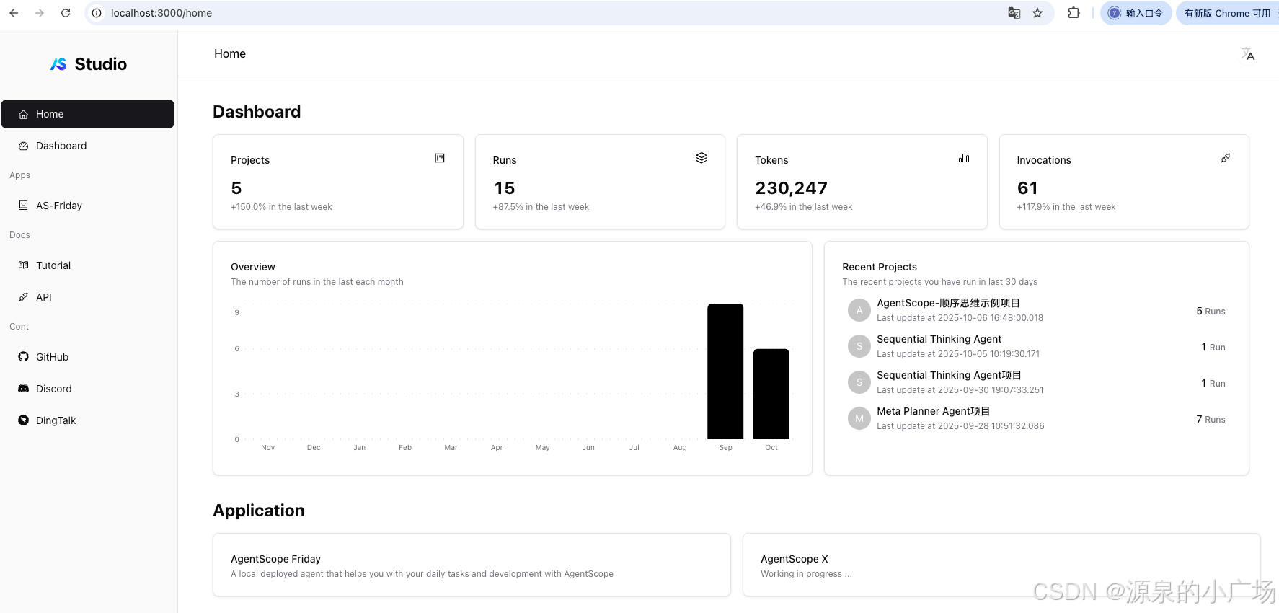Open the Meta Planner Agent项目 recent project
The height and width of the screenshot is (613, 1279).
1037,418
